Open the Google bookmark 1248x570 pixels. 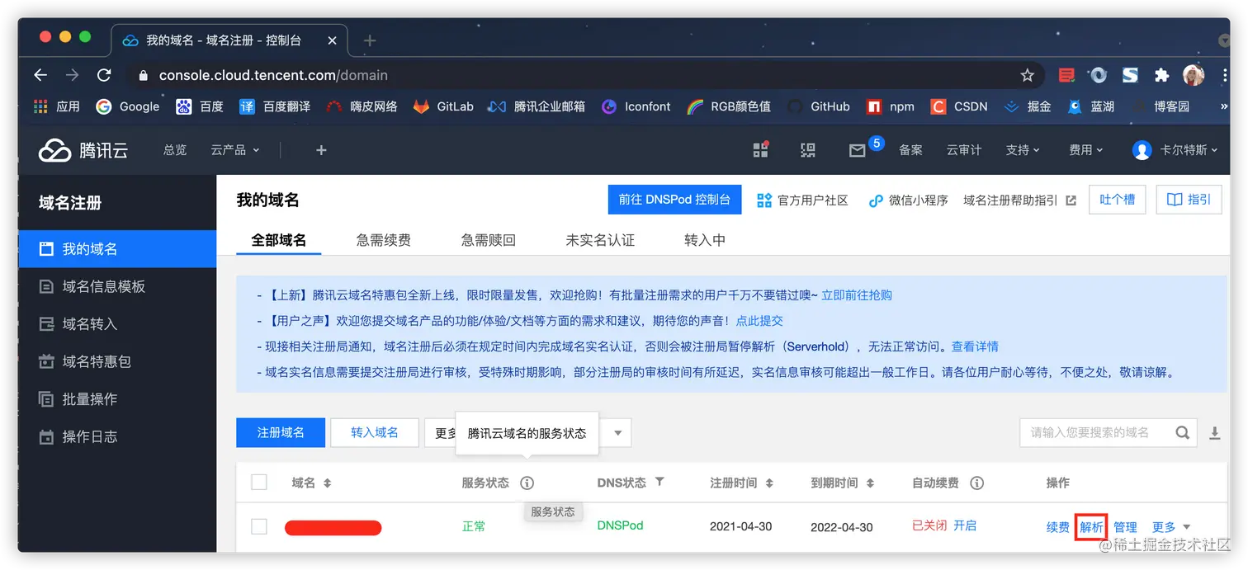(x=128, y=106)
